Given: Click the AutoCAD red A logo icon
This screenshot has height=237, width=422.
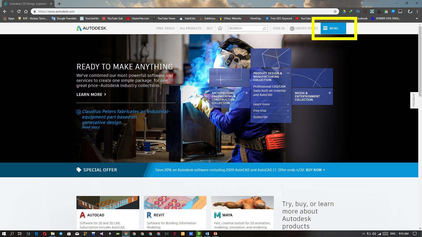Looking at the screenshot, I should click(83, 215).
